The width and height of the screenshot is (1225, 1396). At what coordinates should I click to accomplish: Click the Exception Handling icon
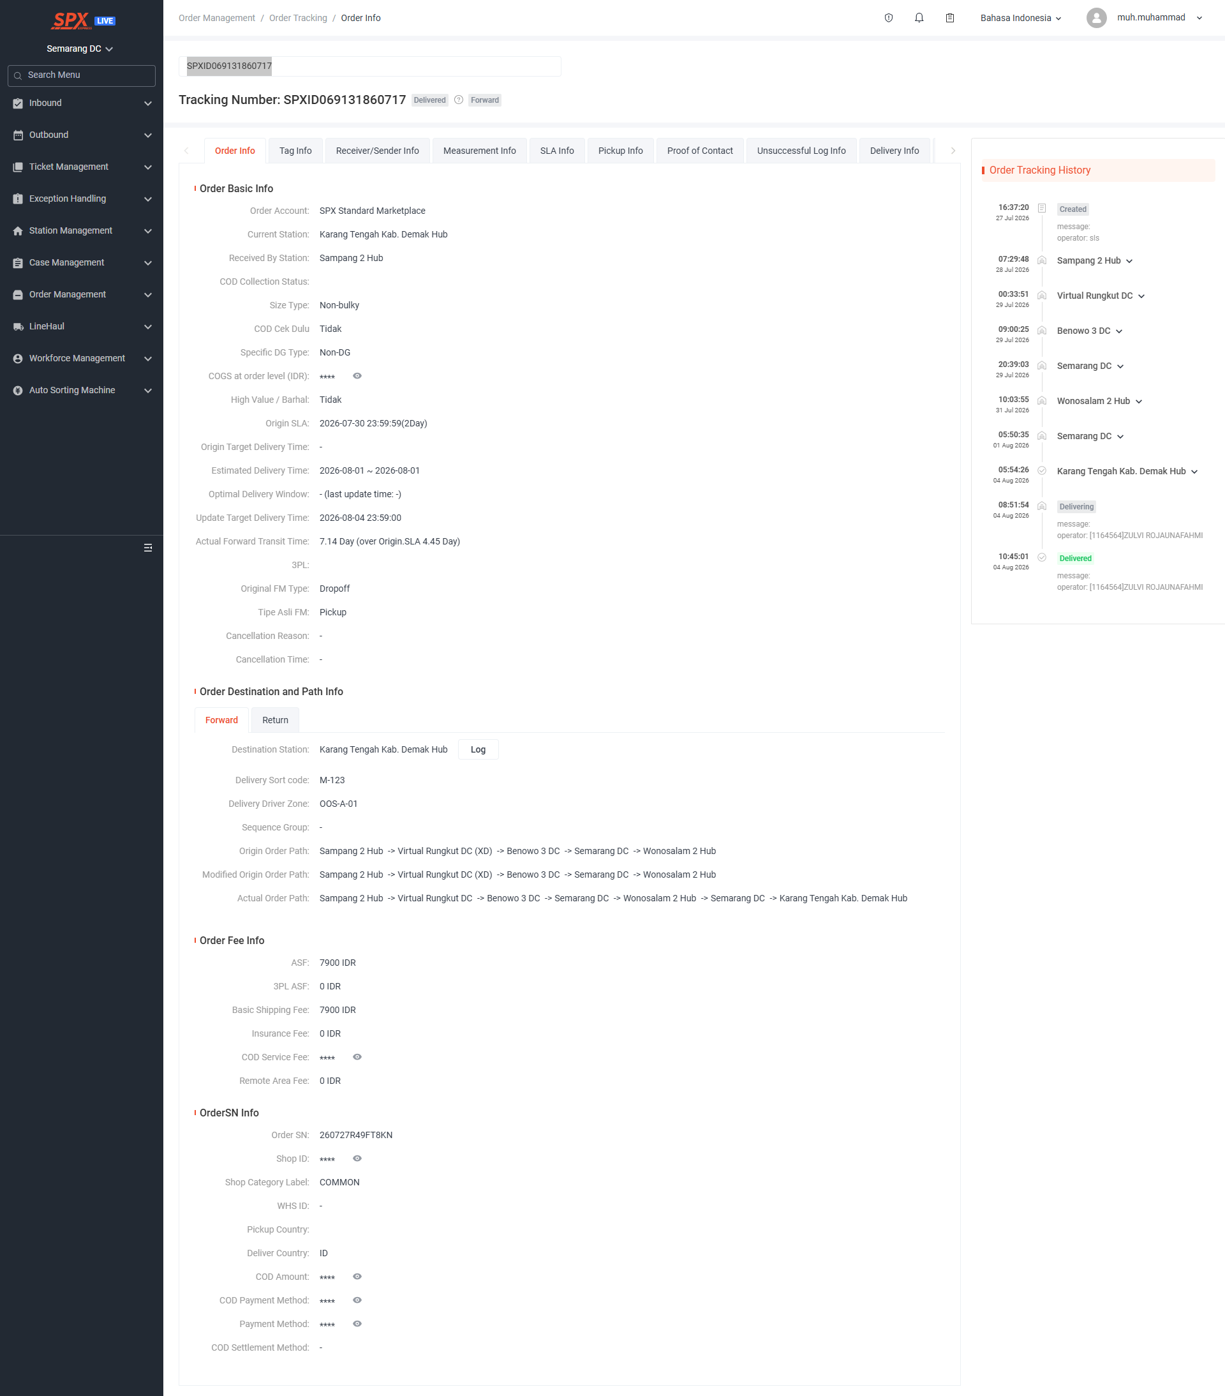coord(18,199)
